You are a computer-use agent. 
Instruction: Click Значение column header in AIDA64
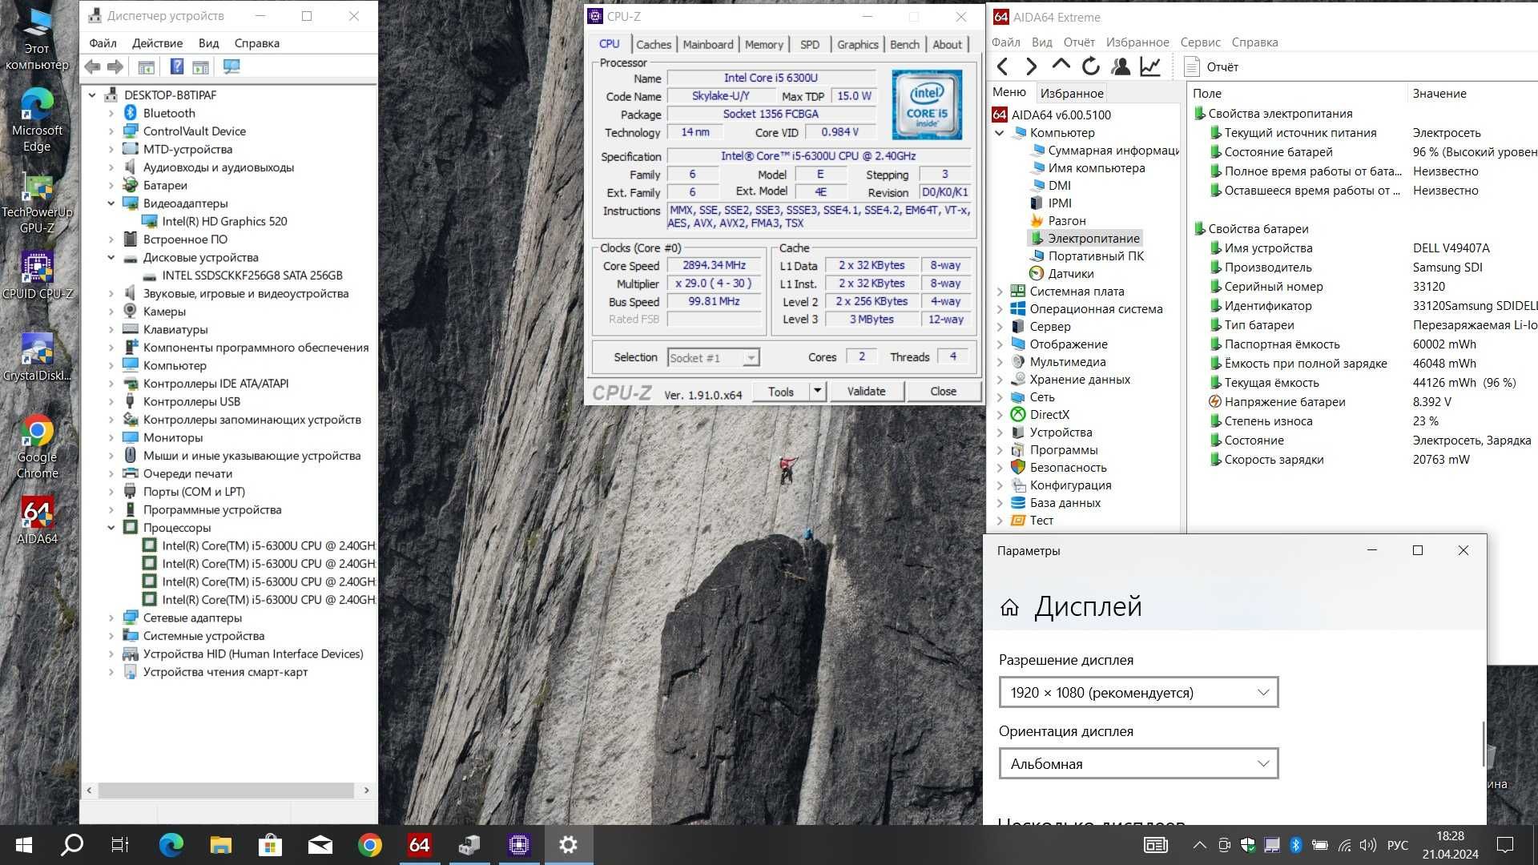tap(1439, 93)
